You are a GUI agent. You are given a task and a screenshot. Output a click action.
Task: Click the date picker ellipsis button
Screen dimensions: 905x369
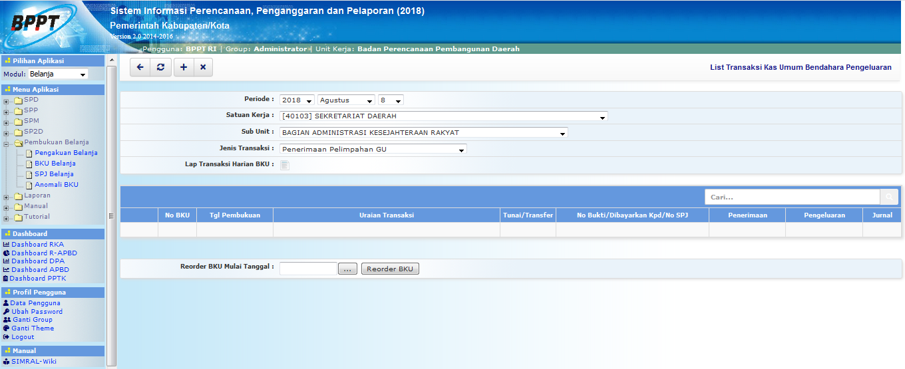tap(348, 269)
